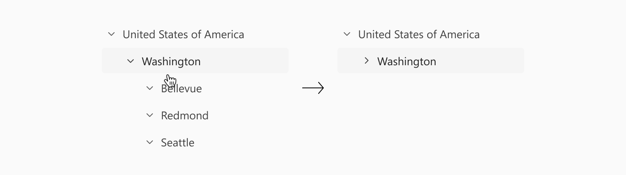Click empty space beneath the collapsed Washington node
Screen dimensions: 626x175
click(430, 115)
